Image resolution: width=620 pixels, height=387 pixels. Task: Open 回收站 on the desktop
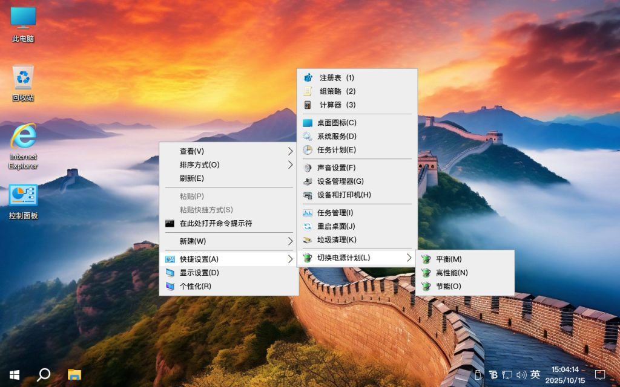tap(22, 83)
